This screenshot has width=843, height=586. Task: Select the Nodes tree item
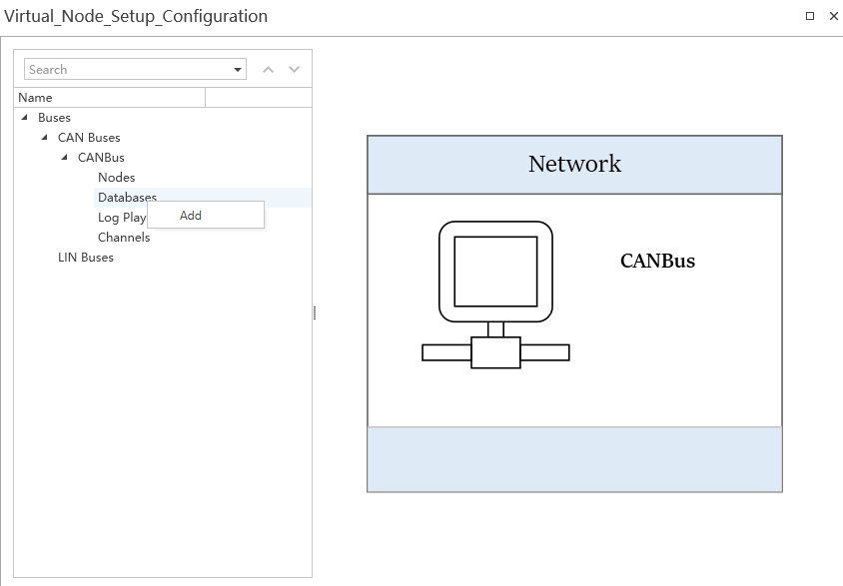coord(116,178)
